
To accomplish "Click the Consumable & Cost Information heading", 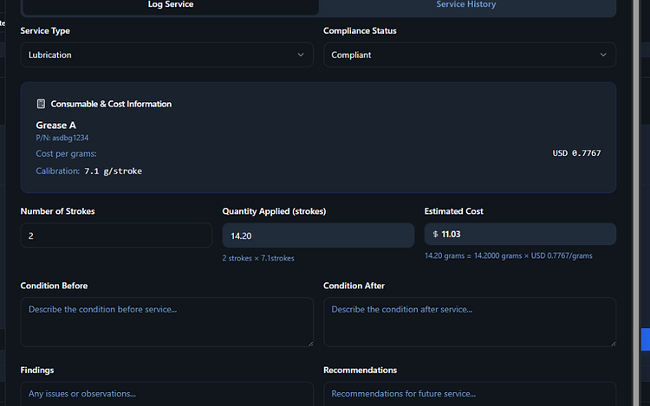I will [111, 104].
